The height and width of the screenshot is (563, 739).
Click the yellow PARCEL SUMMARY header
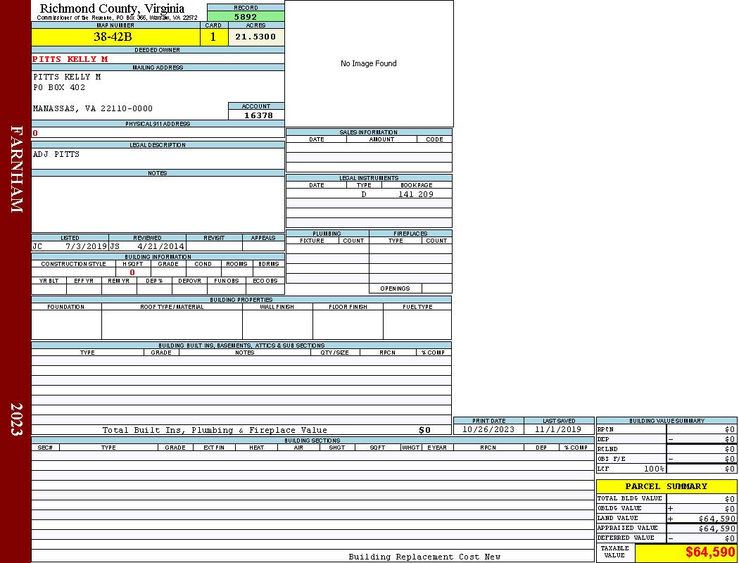666,486
